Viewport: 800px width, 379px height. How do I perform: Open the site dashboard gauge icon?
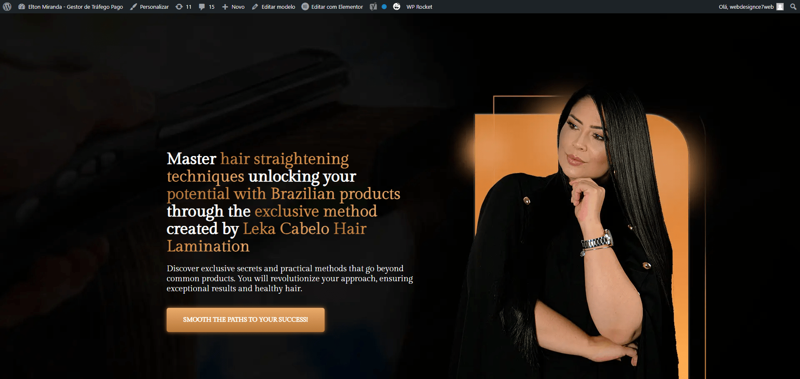22,7
